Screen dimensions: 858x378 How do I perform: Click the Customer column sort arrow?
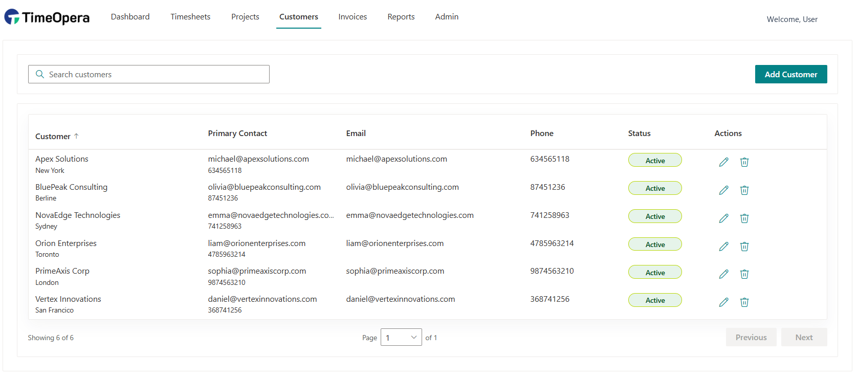coord(76,136)
